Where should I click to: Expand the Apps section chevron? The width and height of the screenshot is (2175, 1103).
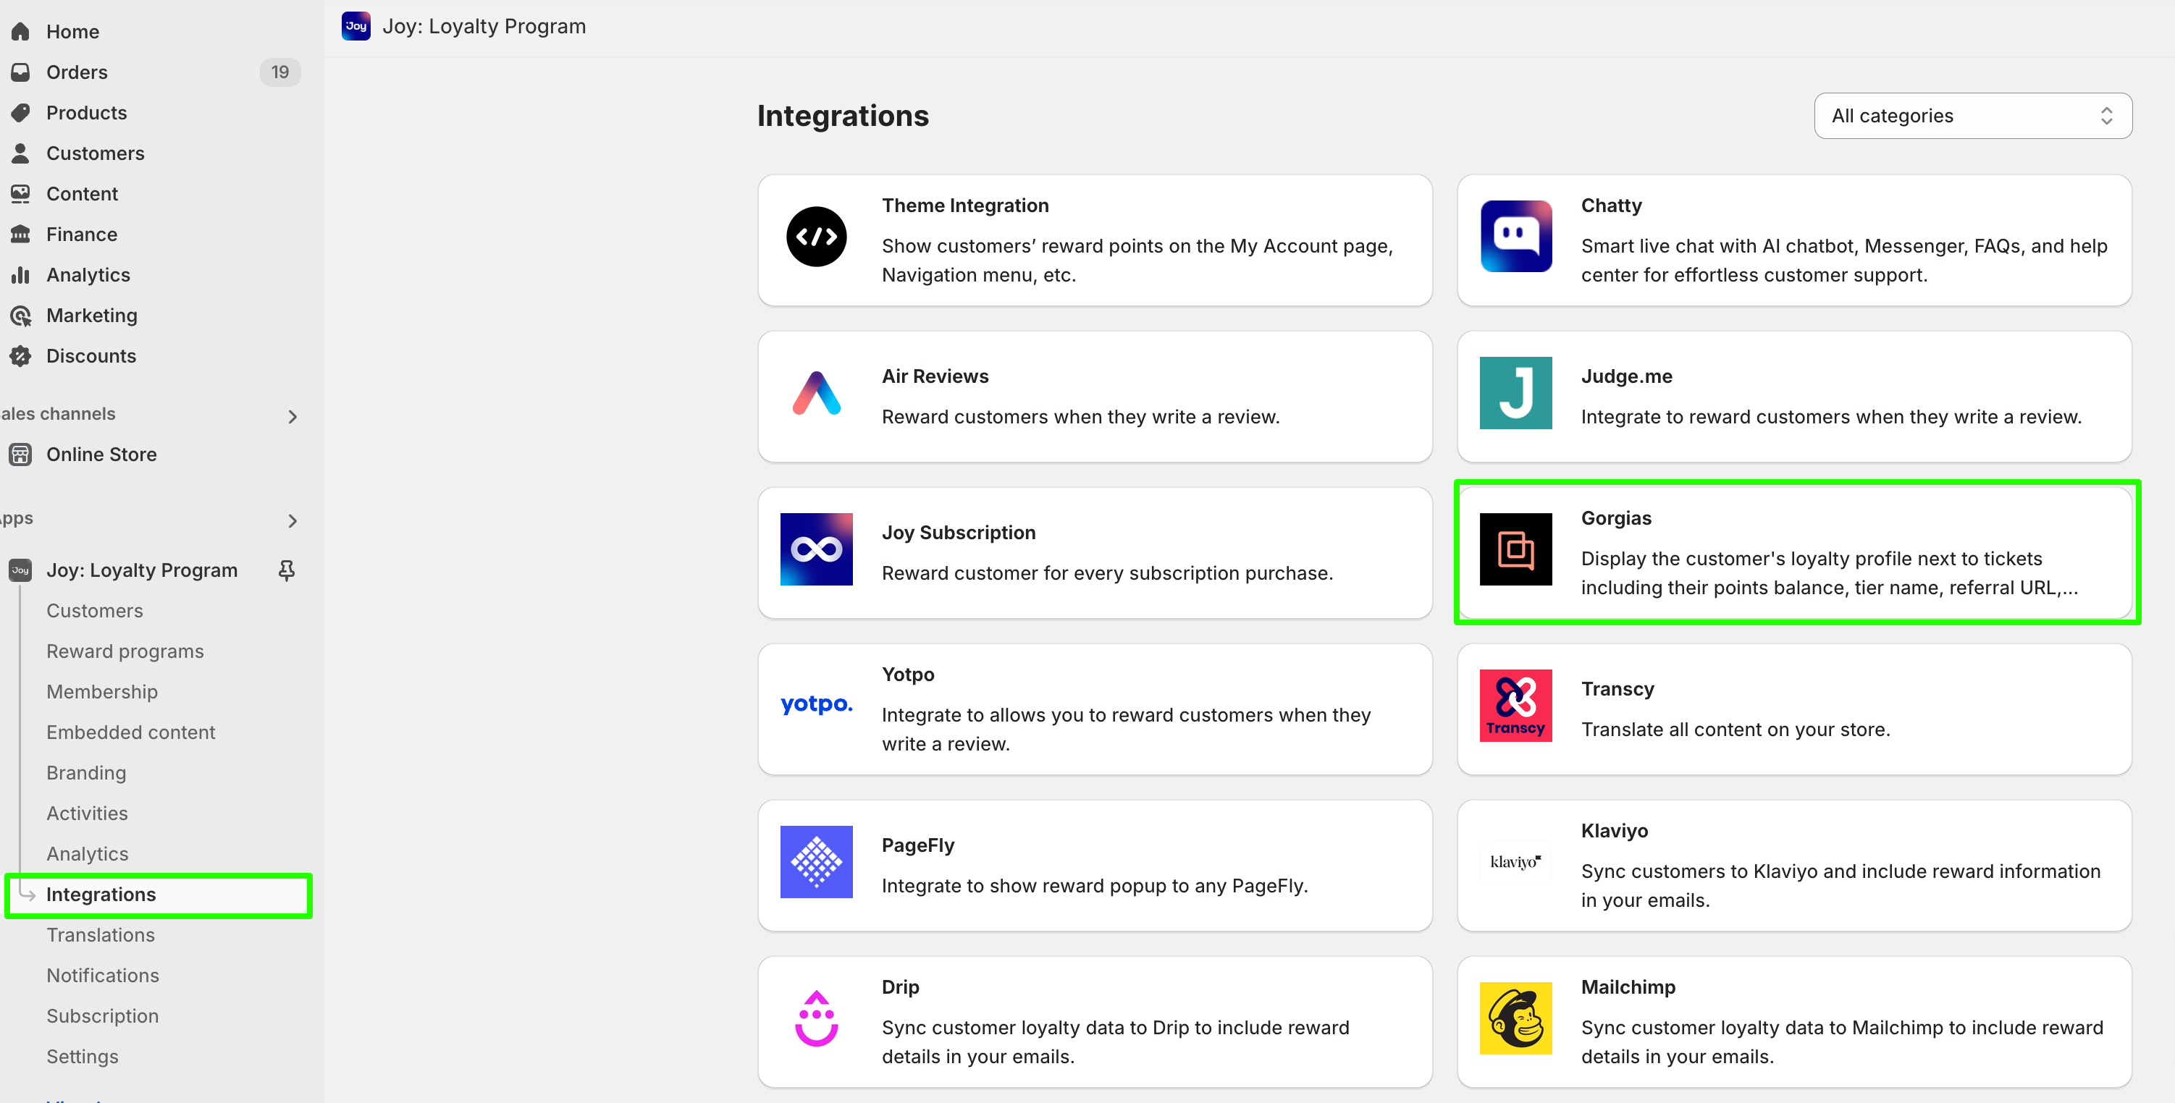click(x=292, y=520)
